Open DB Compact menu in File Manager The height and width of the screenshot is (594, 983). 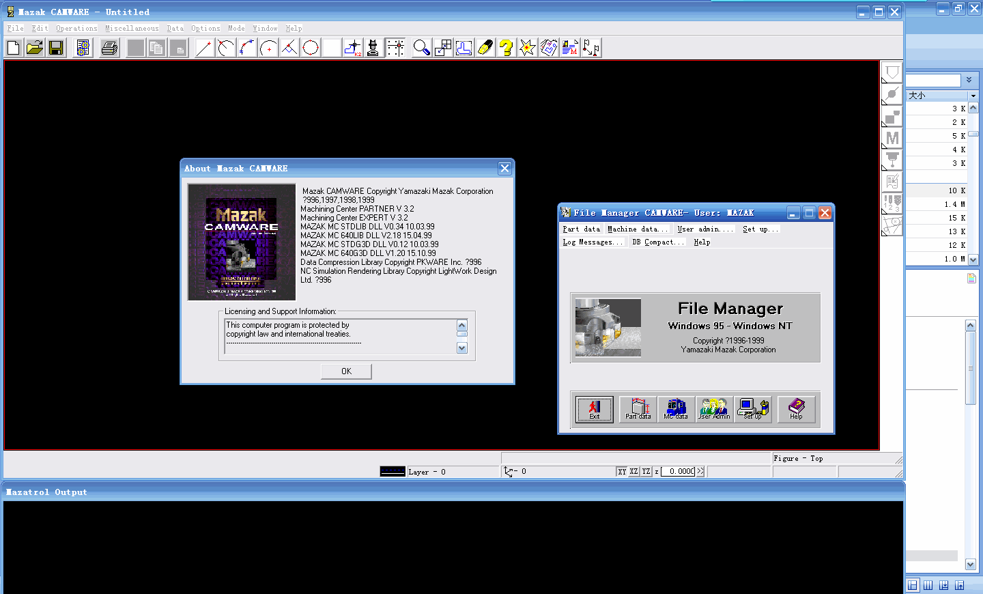[657, 242]
